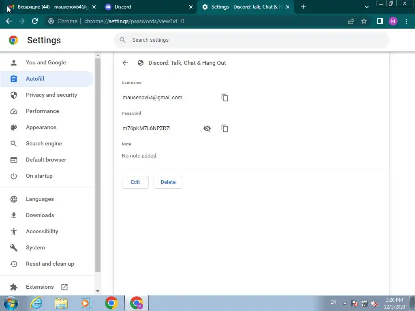Click the password text m76pKM7L6NPZR7!
This screenshot has width=415, height=311.
pyautogui.click(x=146, y=128)
